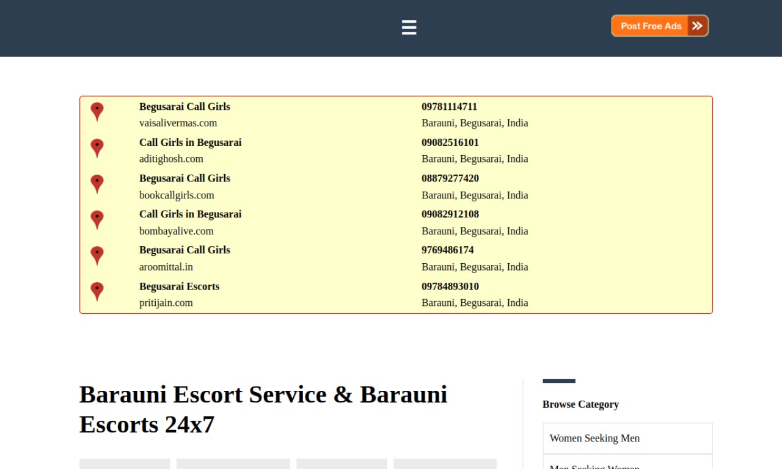Click the Browse Category heading

click(580, 404)
